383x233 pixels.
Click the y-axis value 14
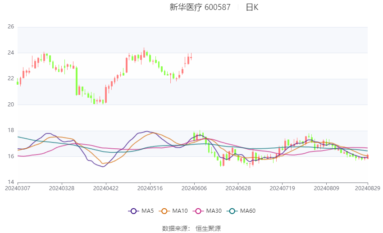coord(11,182)
